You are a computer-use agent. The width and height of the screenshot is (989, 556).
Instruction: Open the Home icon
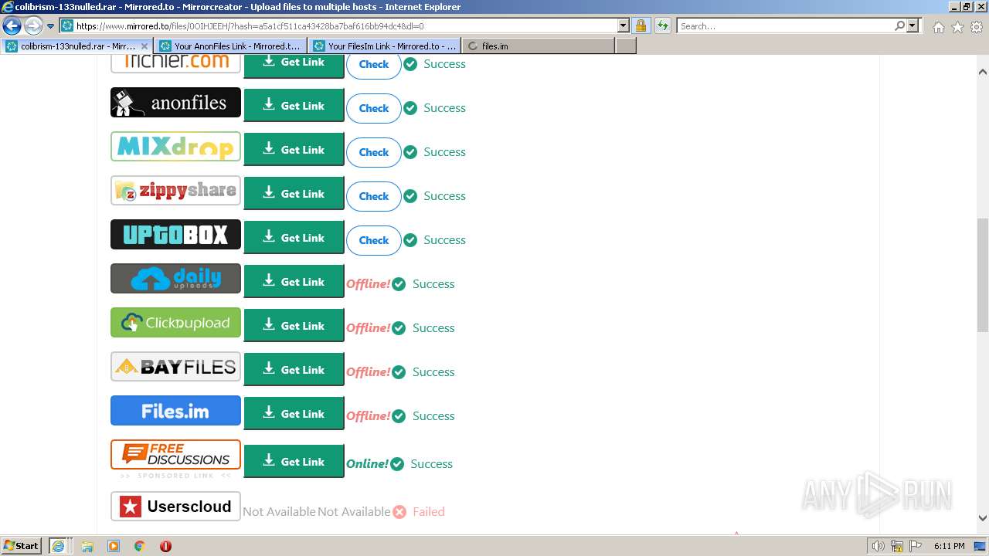pos(938,27)
